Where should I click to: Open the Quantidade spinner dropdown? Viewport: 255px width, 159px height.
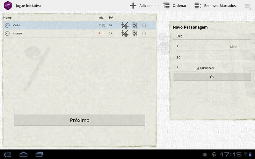point(186,68)
